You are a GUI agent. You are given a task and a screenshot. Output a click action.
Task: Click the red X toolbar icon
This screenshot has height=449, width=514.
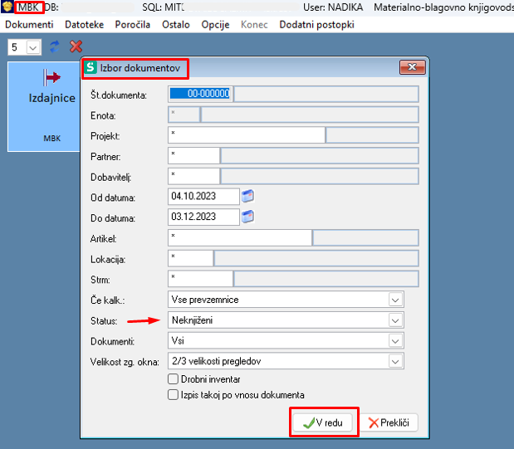tap(76, 46)
